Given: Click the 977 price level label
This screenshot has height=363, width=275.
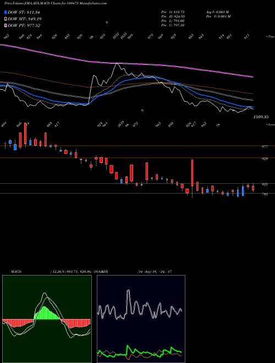Looking at the screenshot, I should click(265, 146).
